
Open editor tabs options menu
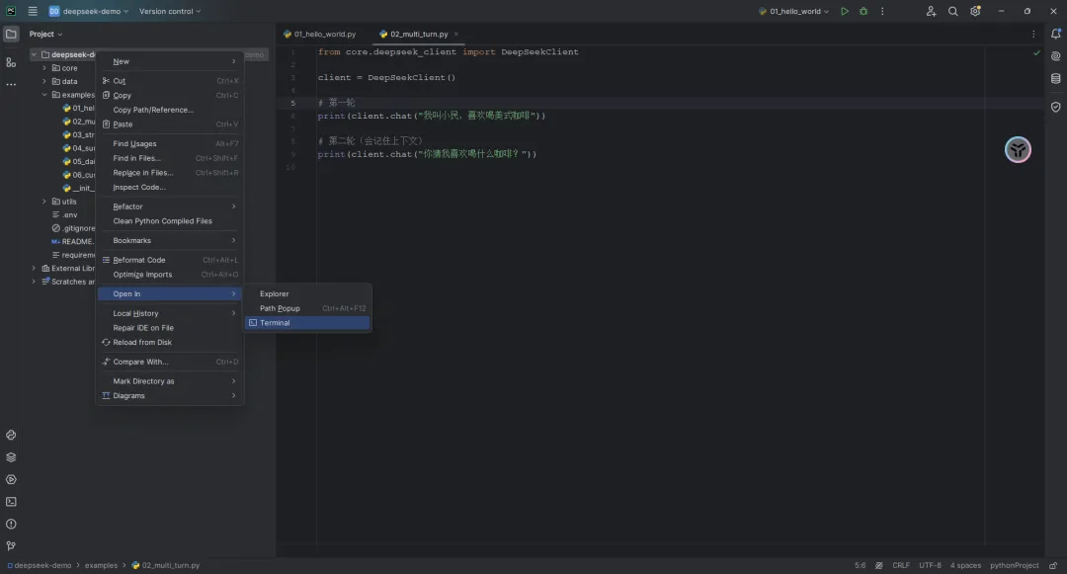(1033, 34)
